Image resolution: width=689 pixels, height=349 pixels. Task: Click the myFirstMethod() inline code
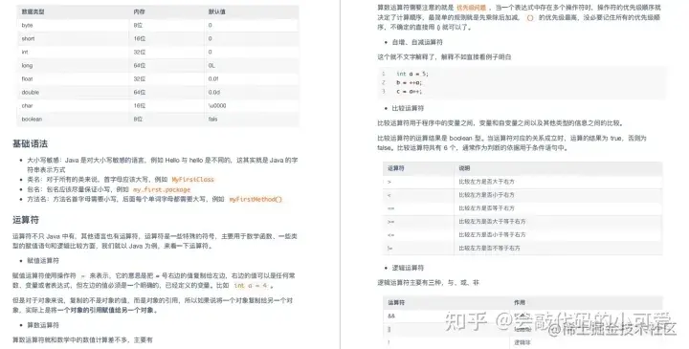click(256, 199)
